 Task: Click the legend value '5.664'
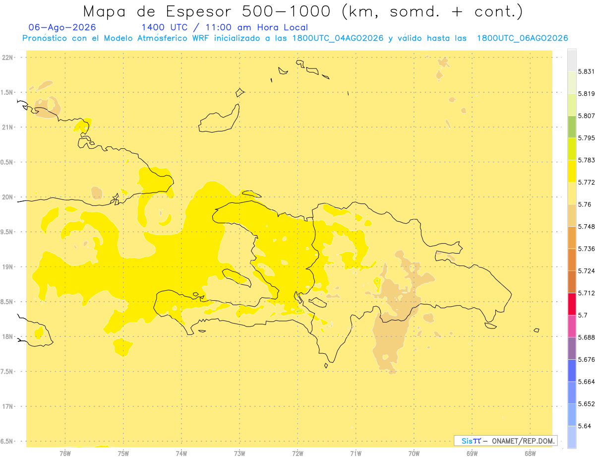tap(587, 382)
